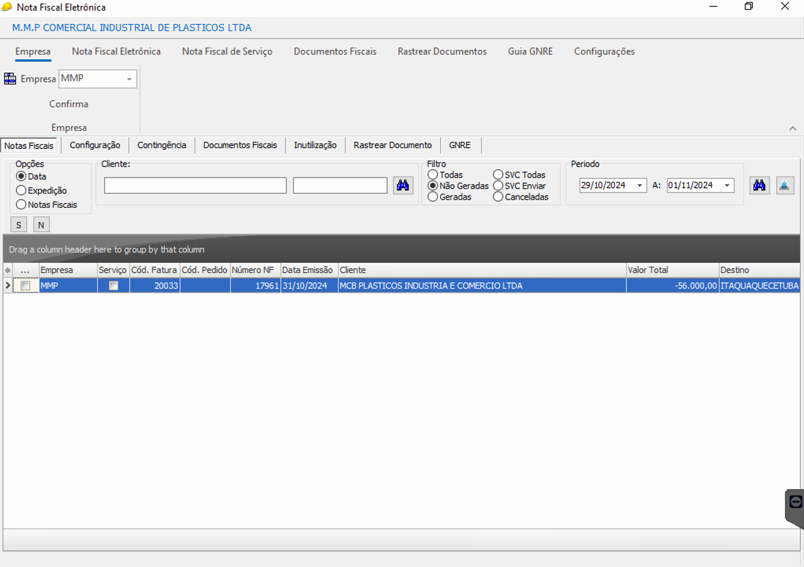Image resolution: width=804 pixels, height=567 pixels.
Task: Open the end date 01/11/2024 dropdown
Action: 727,186
